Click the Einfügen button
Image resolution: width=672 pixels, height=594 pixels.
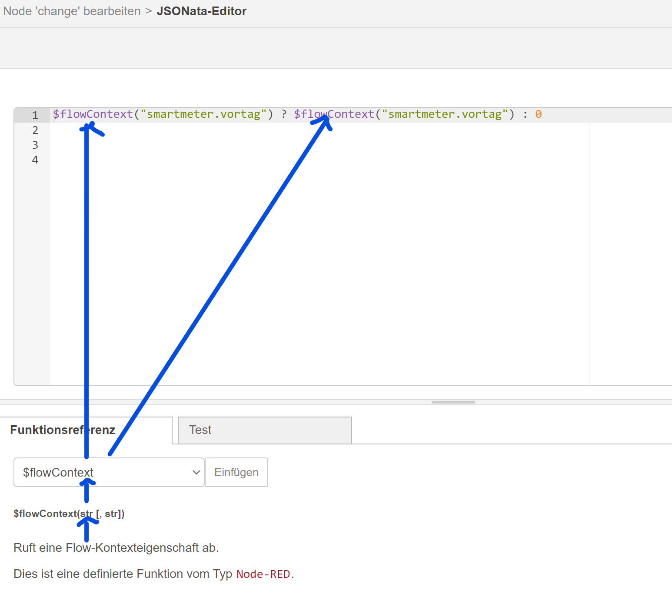tap(236, 472)
